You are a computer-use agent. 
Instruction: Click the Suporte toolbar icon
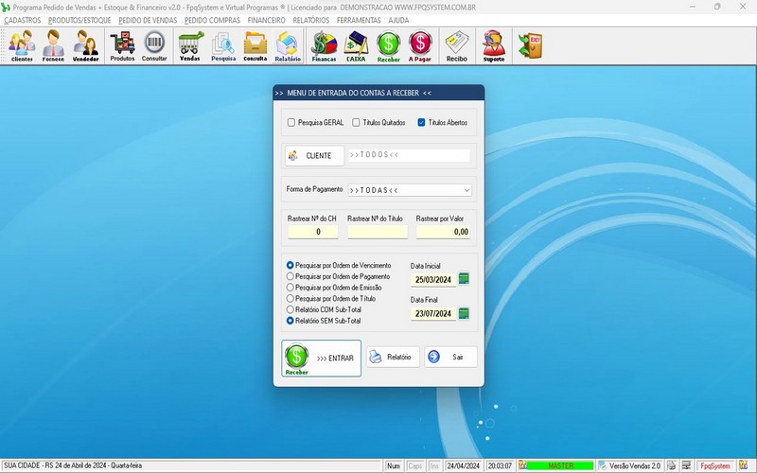[x=493, y=45]
